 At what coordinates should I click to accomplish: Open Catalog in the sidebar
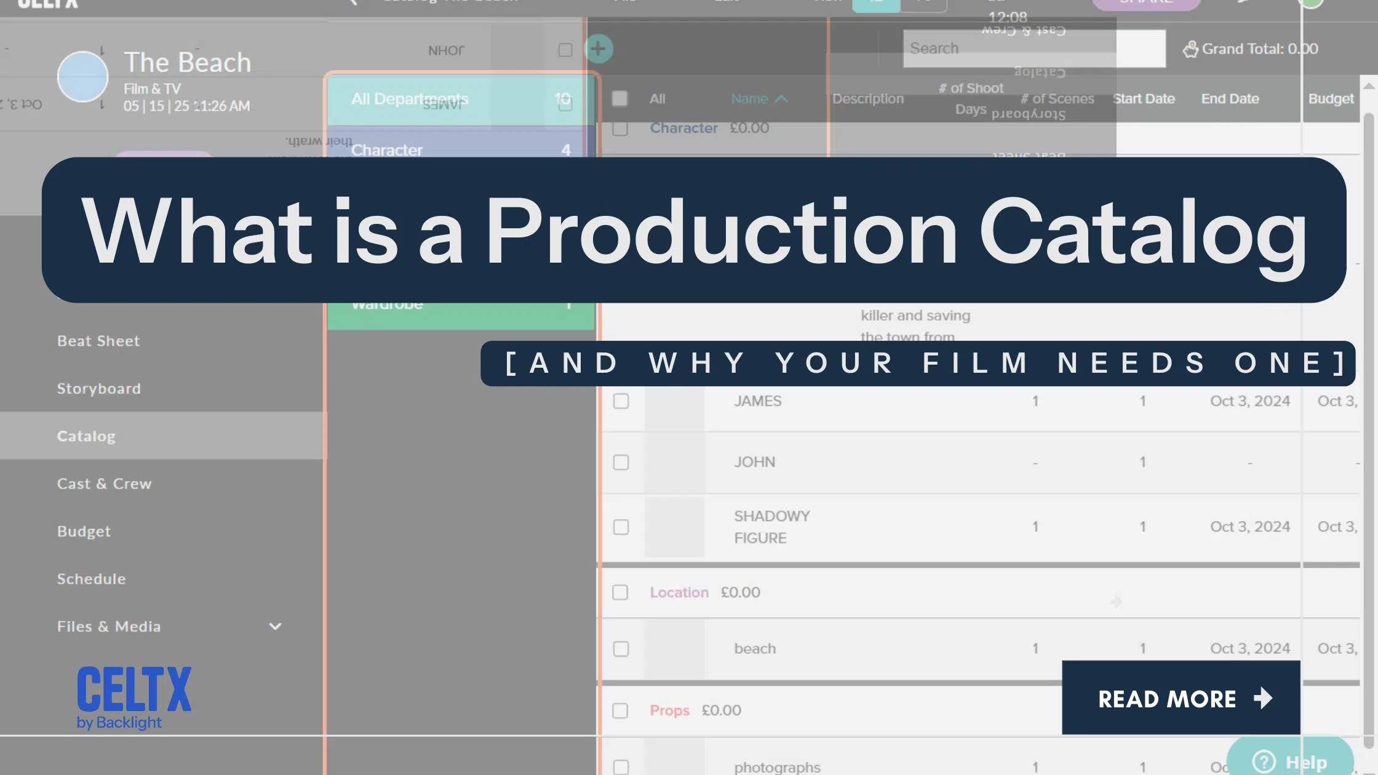point(86,436)
